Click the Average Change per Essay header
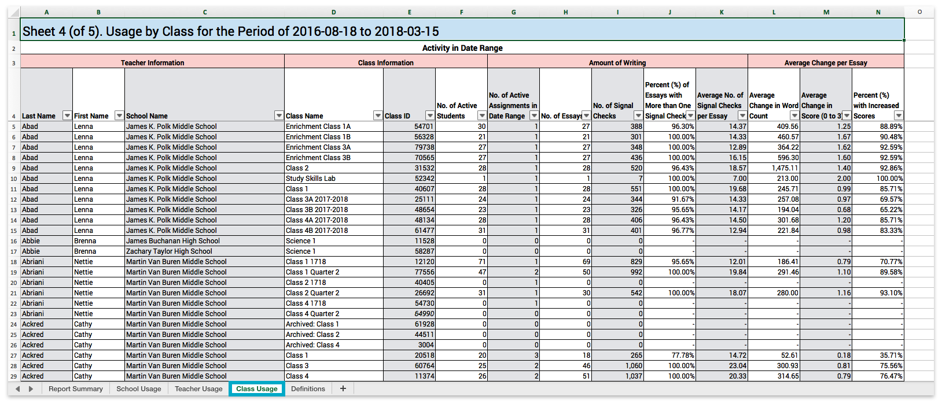This screenshot has height=404, width=942. (826, 62)
